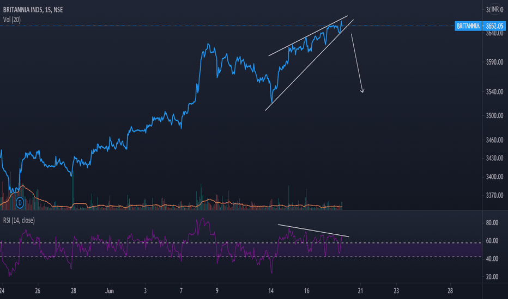Select the Vol (20) indicator legend
This screenshot has width=508, height=299.
pos(12,20)
